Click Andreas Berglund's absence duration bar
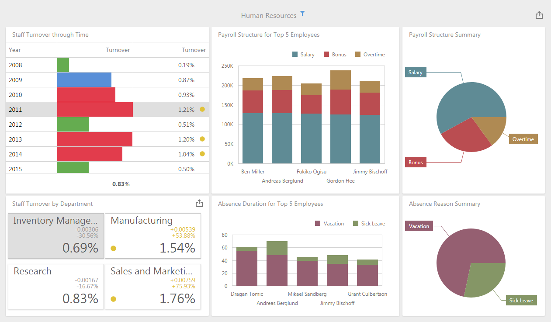The width and height of the screenshot is (551, 322). [277, 267]
